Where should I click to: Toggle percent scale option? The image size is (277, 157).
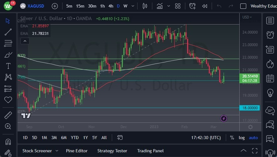click(x=232, y=138)
